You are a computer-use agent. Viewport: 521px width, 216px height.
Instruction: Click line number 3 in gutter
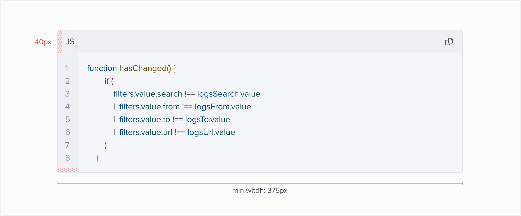point(67,94)
